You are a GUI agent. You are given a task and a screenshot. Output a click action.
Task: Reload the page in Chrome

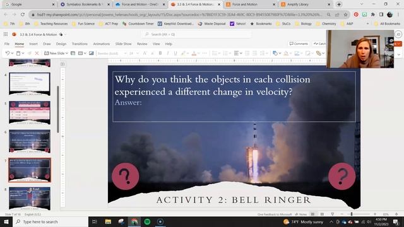pyautogui.click(x=23, y=15)
